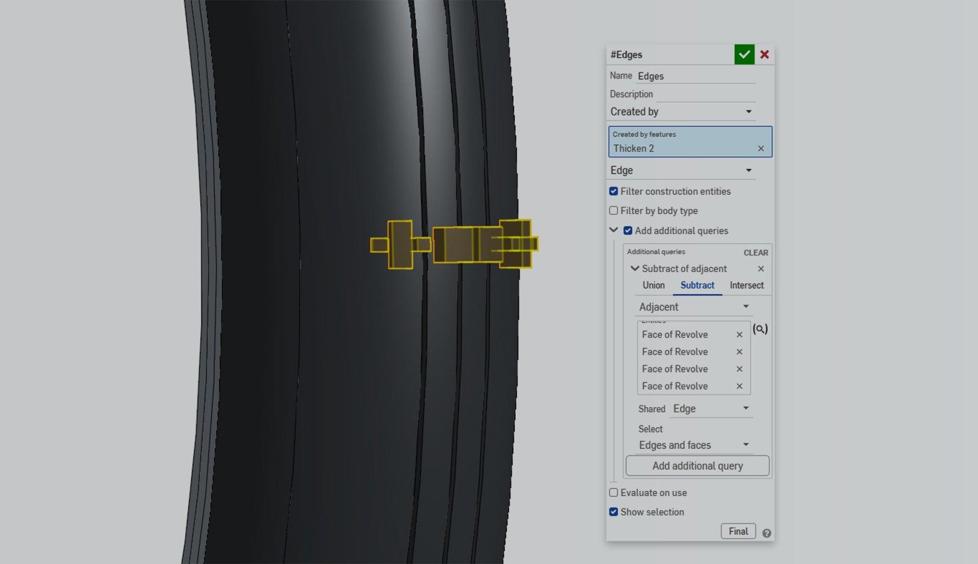This screenshot has width=978, height=564.
Task: Collapse the Add additional queries section
Action: pos(613,230)
